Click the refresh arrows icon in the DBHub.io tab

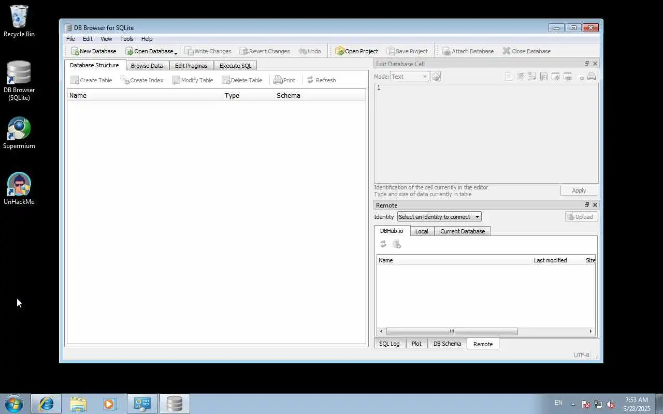coord(383,244)
